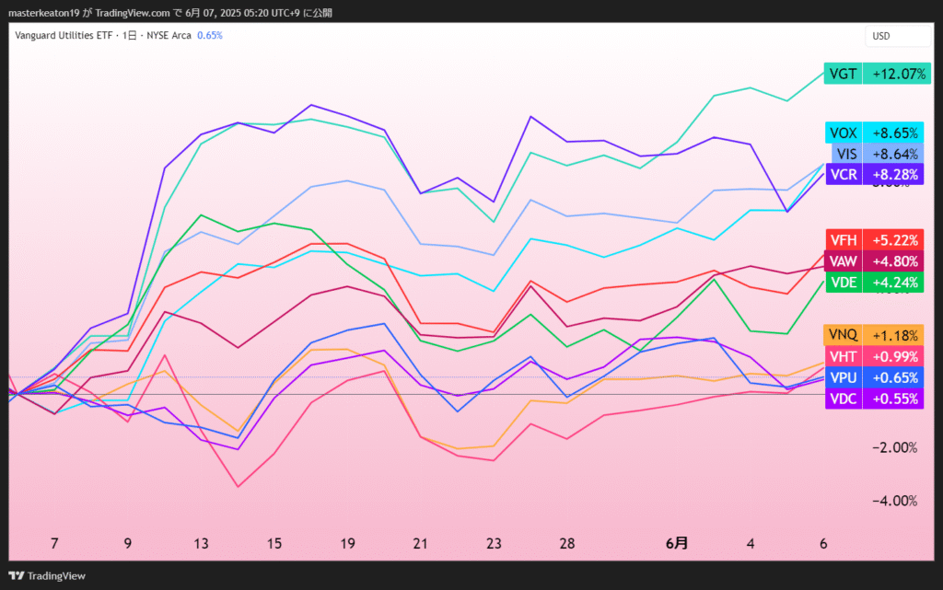Click the TradingView logo at bottom left
The height and width of the screenshot is (590, 943).
(47, 575)
